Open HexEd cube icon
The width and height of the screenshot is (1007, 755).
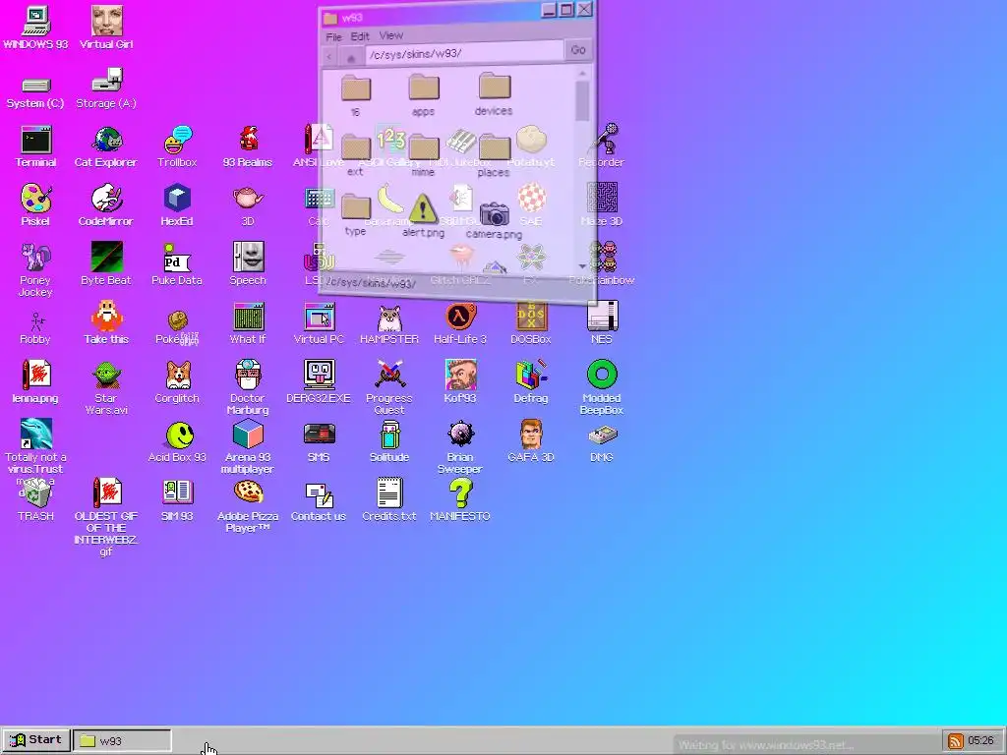[x=177, y=206]
